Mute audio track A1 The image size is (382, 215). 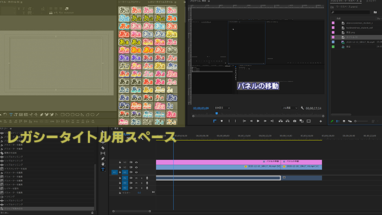[136, 178]
